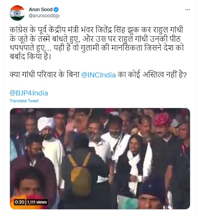Open the tweet's more options menu
The width and height of the screenshot is (200, 215).
coord(187,10)
